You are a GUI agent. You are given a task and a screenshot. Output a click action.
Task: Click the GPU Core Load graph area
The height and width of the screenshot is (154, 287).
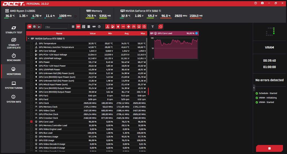click(x=176, y=48)
